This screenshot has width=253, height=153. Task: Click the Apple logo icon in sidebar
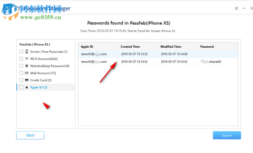26,87
